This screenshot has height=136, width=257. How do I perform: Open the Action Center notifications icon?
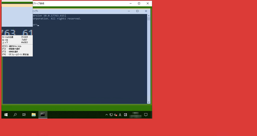click(x=146, y=115)
